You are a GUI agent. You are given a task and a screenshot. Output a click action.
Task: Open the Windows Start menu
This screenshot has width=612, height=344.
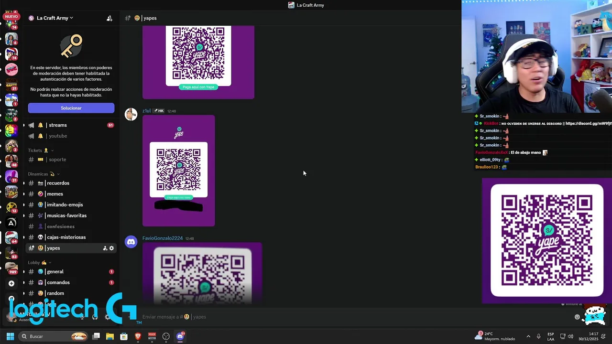point(10,336)
